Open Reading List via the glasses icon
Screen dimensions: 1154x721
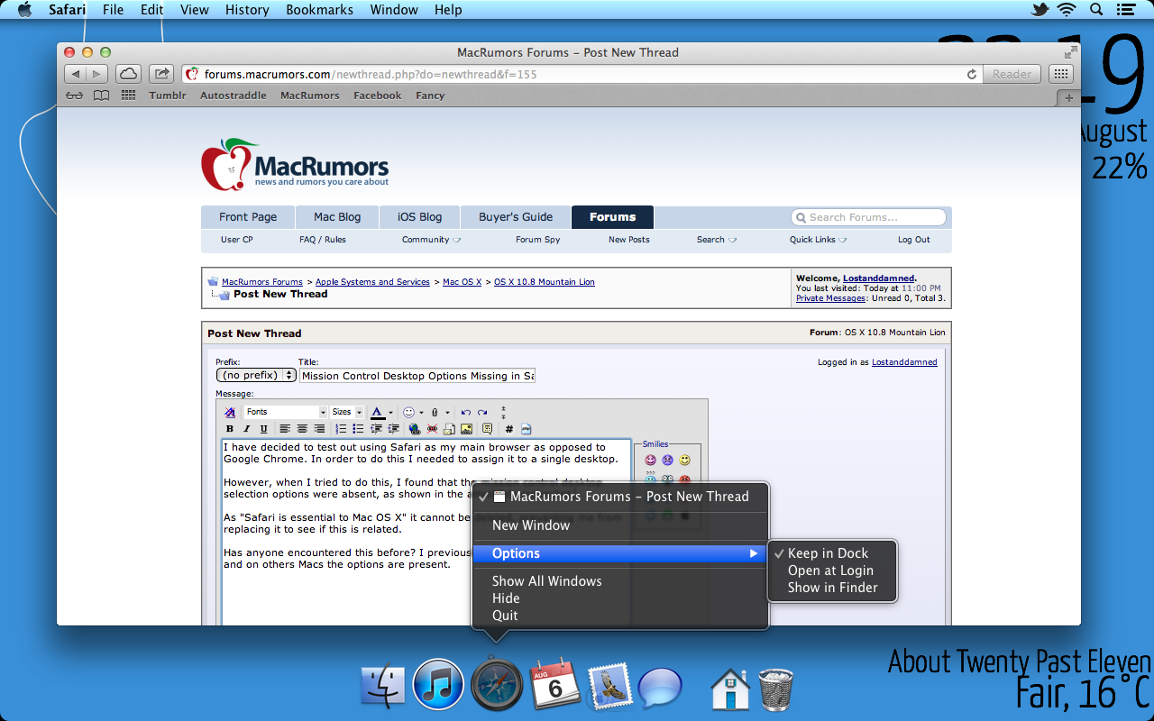(x=75, y=96)
